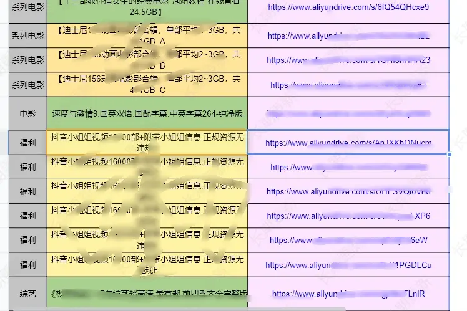Select Disney collection C description cell
The width and height of the screenshot is (467, 311).
(147, 84)
